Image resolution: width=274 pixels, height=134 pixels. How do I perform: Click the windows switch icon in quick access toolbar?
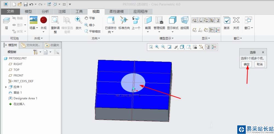tap(56, 4)
